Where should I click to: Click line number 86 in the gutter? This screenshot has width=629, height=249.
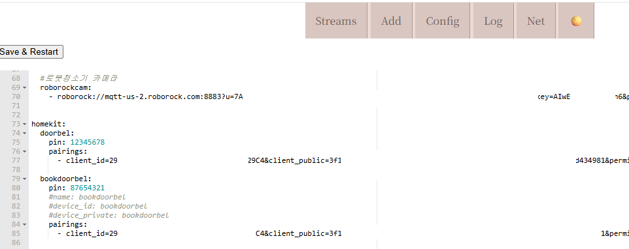click(16, 242)
